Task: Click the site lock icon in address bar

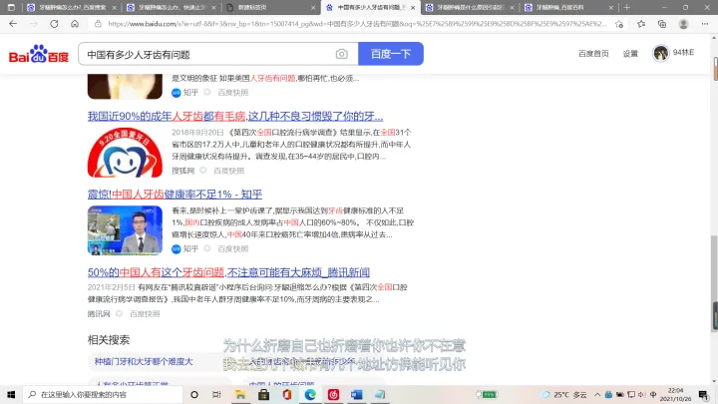Action: point(98,24)
